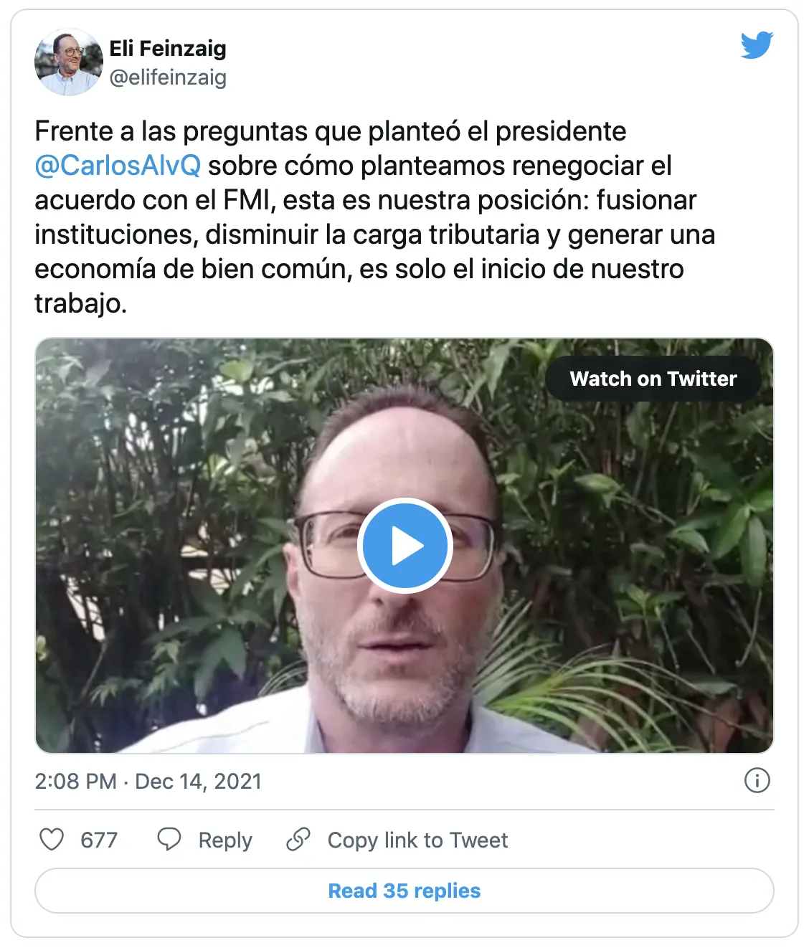Click the Read 35 replies button

pyautogui.click(x=404, y=891)
